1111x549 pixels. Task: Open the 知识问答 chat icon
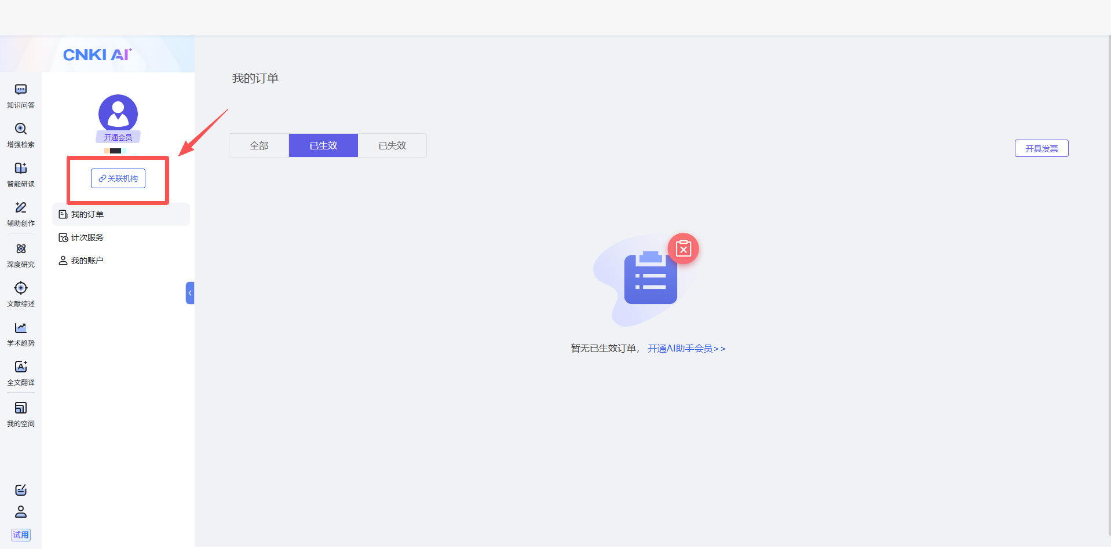21,90
